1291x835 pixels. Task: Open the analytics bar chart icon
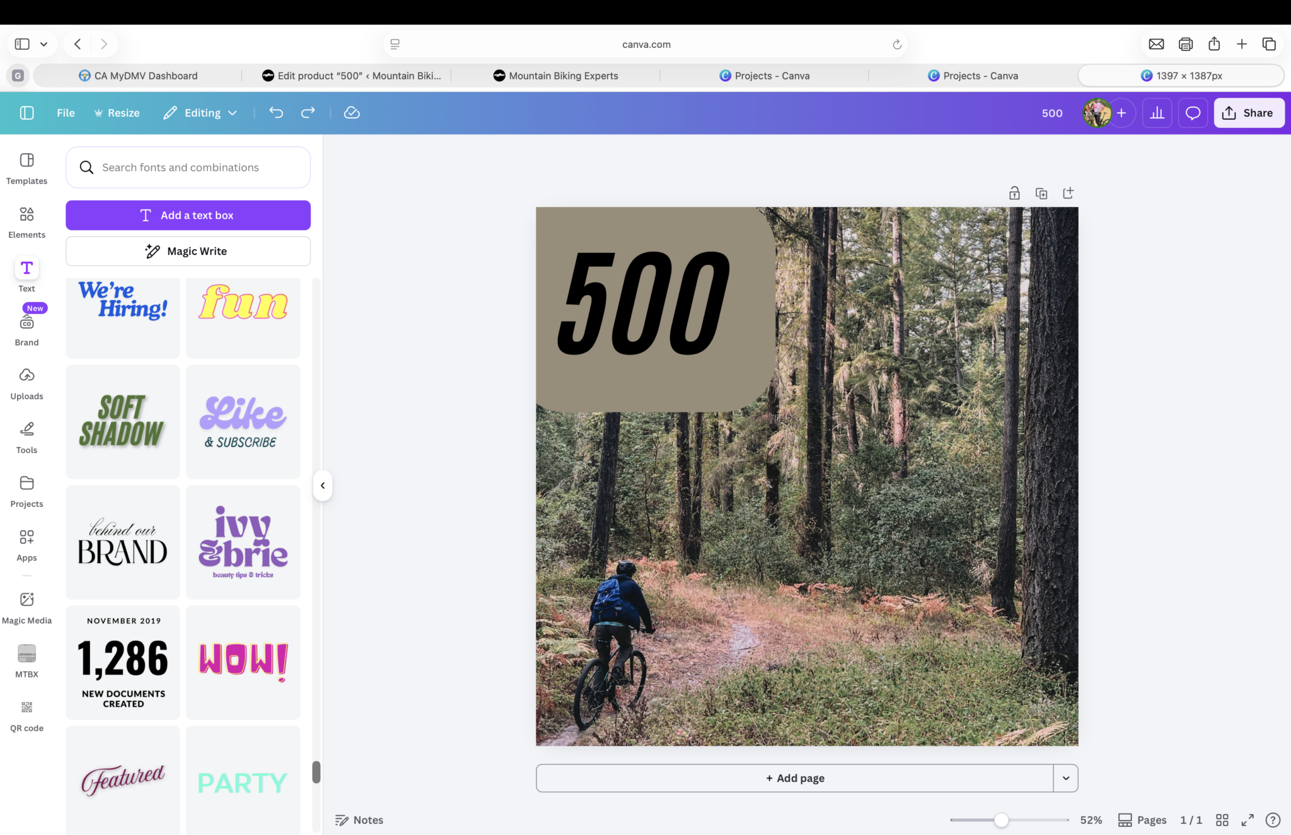coord(1157,113)
